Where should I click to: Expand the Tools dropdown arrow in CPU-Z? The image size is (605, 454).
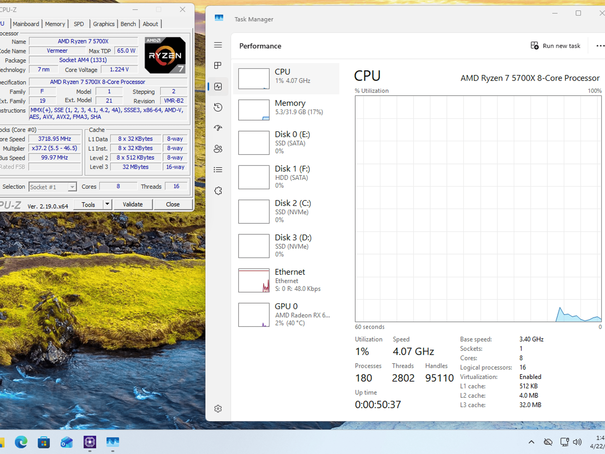[108, 205]
